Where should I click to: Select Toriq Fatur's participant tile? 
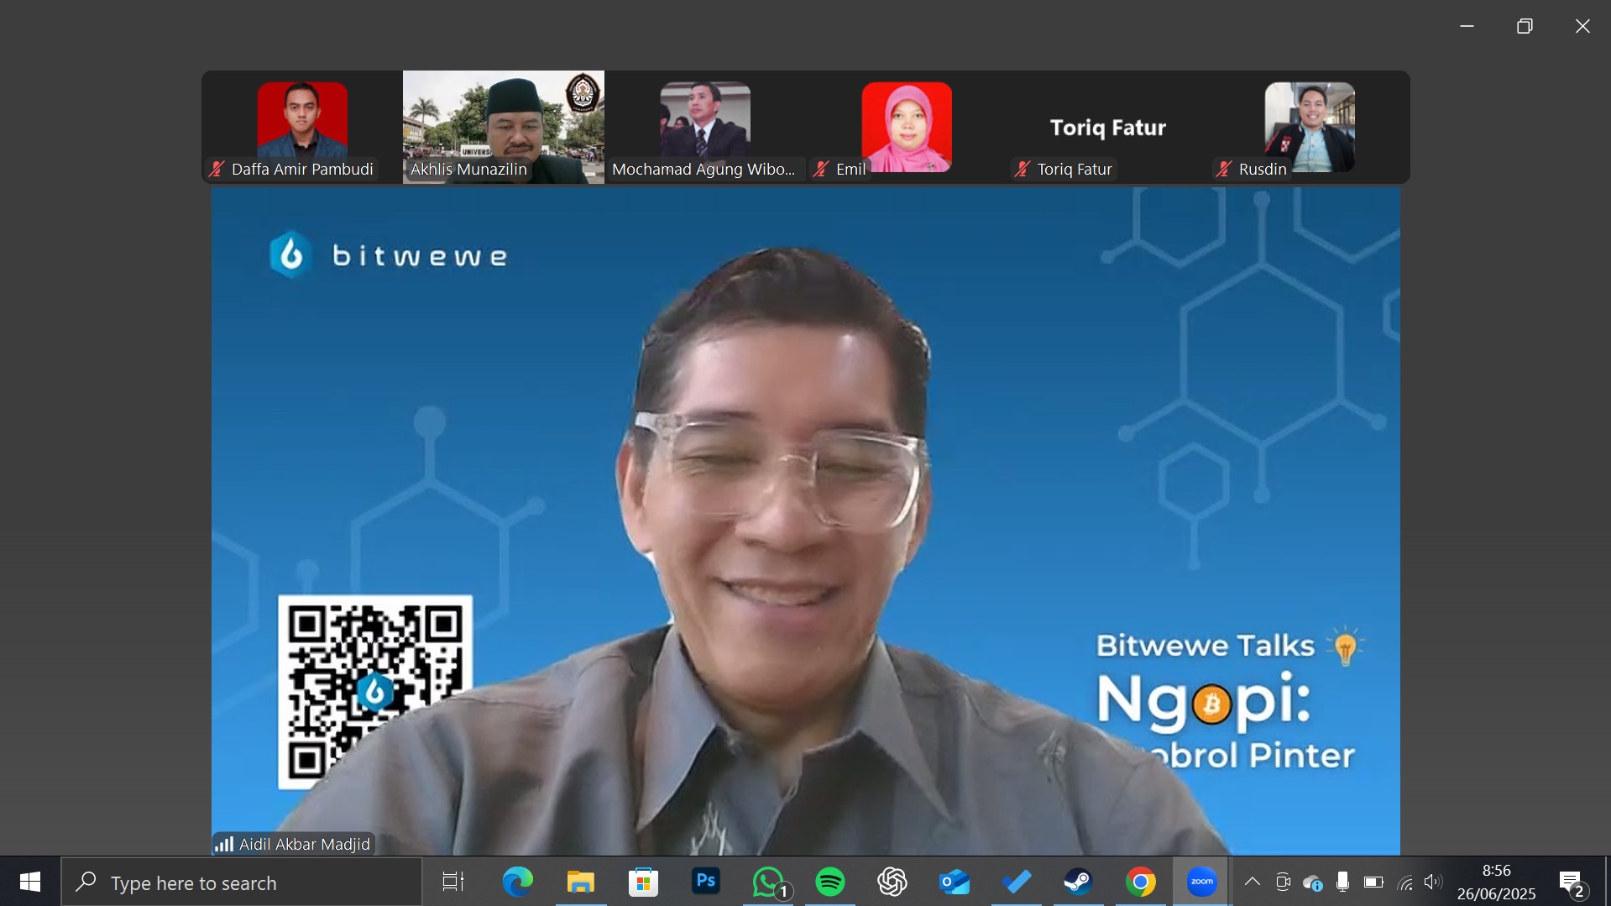coord(1108,127)
